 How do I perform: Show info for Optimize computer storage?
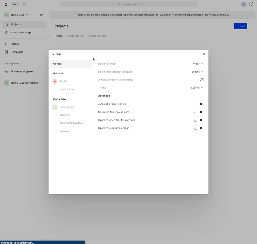pyautogui.click(x=196, y=128)
